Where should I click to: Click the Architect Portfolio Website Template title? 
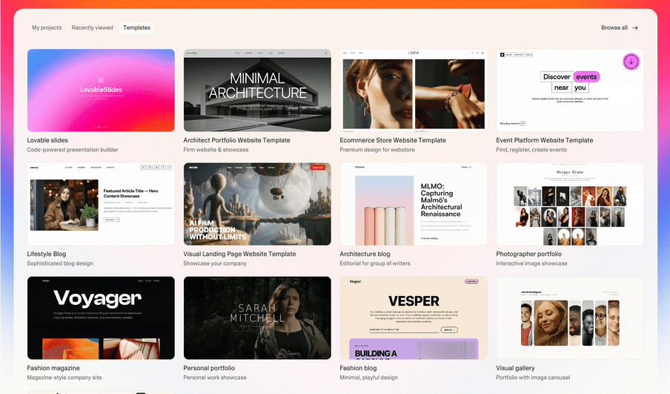[x=236, y=140]
